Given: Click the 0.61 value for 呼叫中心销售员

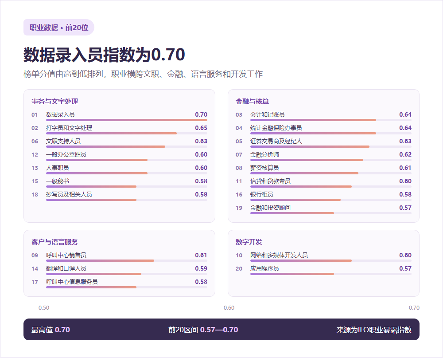Looking at the screenshot, I should (201, 255).
